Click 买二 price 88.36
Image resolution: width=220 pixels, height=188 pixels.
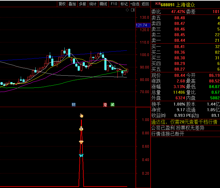180,52
